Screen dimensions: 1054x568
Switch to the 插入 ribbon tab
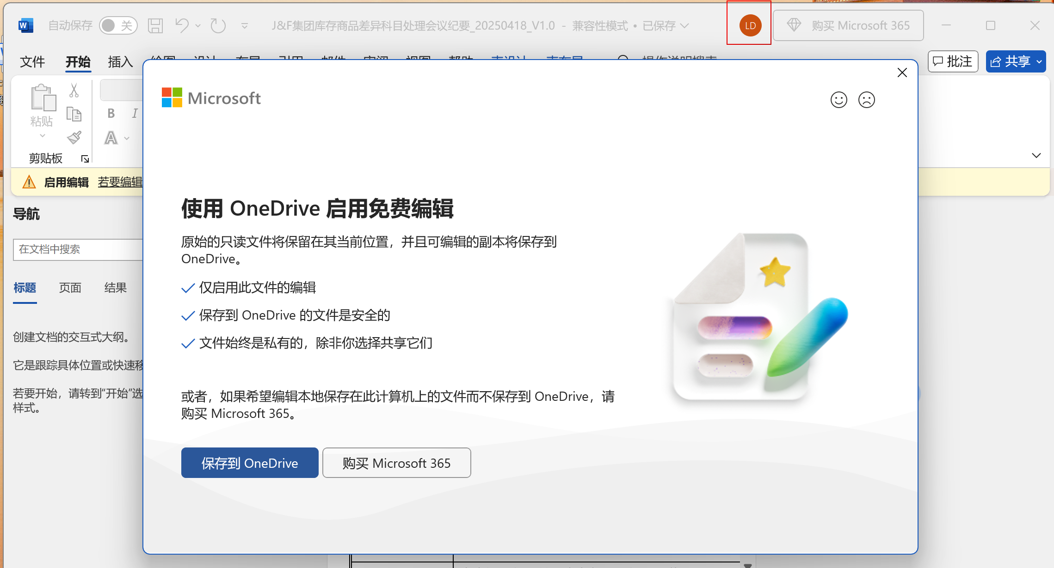120,61
